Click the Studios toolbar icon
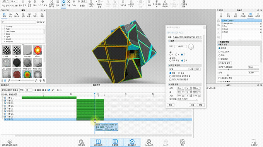263x147 pixels. [123, 3]
